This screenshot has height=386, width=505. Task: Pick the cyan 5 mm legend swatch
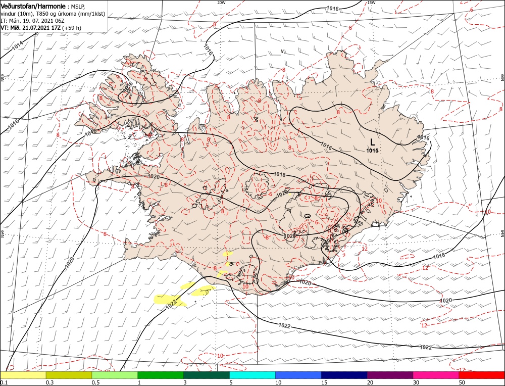point(252,375)
